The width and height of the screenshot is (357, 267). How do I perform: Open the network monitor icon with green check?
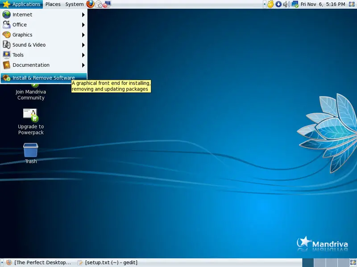point(295,4)
